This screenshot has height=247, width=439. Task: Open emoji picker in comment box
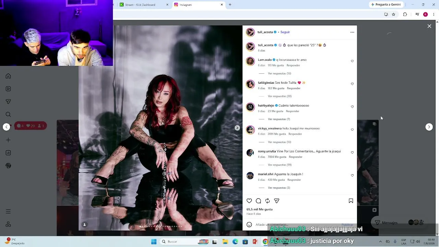[249, 225]
